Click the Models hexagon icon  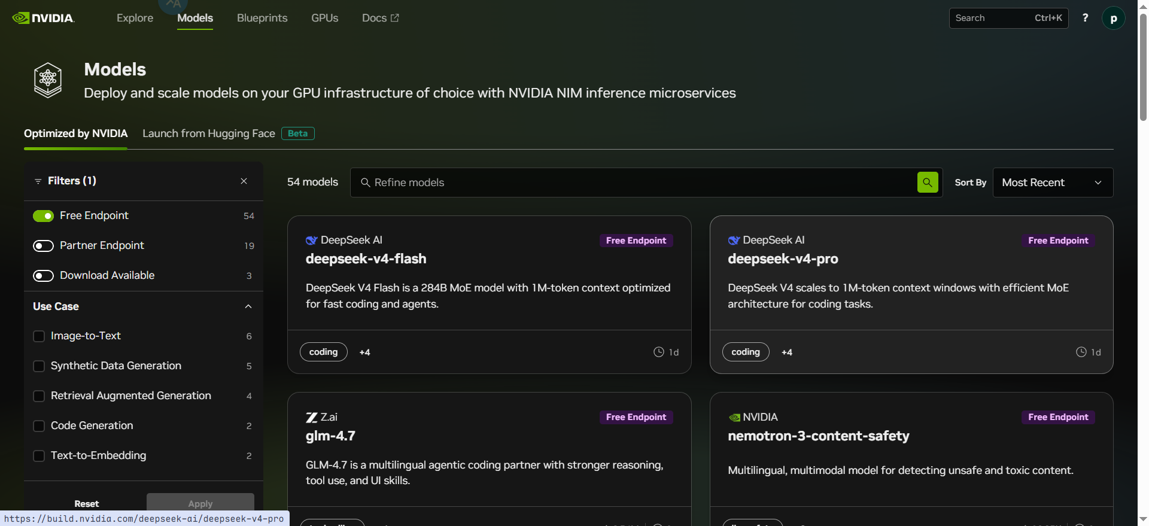[48, 80]
